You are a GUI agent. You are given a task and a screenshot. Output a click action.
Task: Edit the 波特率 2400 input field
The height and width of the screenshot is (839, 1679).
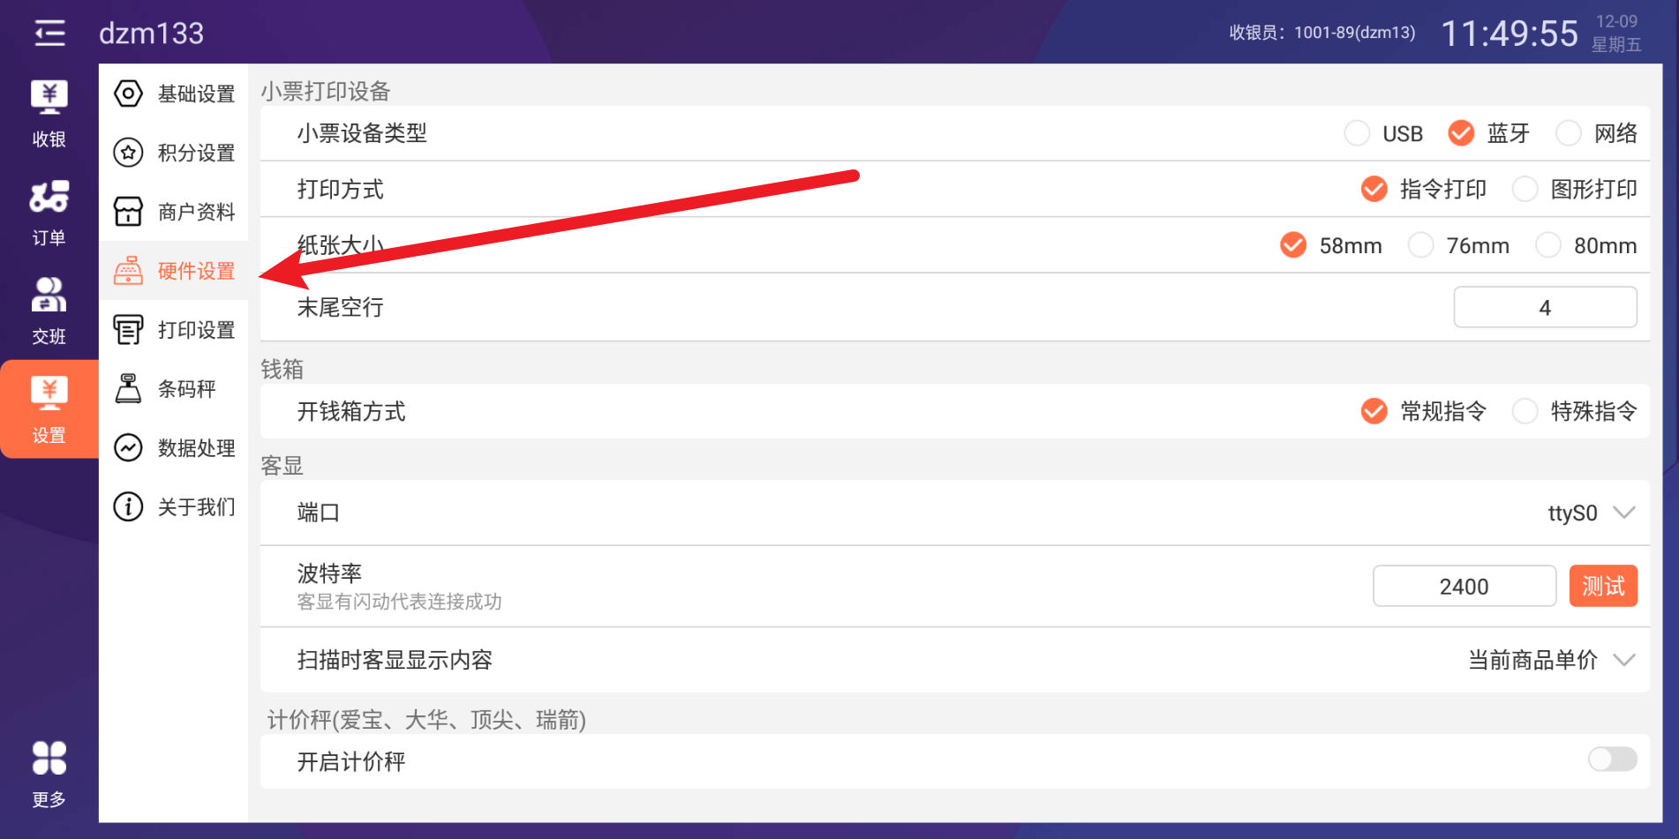tap(1464, 586)
